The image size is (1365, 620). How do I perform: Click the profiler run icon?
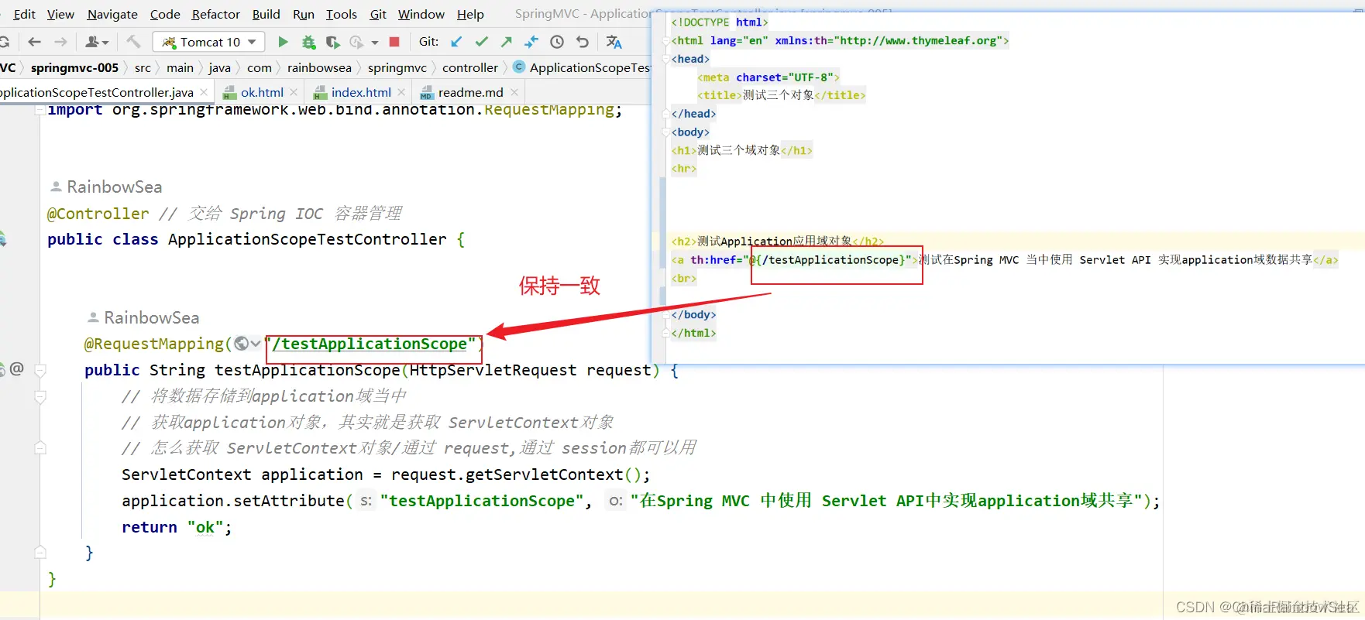coord(356,42)
